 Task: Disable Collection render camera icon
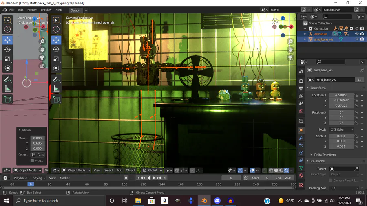[x=362, y=28]
